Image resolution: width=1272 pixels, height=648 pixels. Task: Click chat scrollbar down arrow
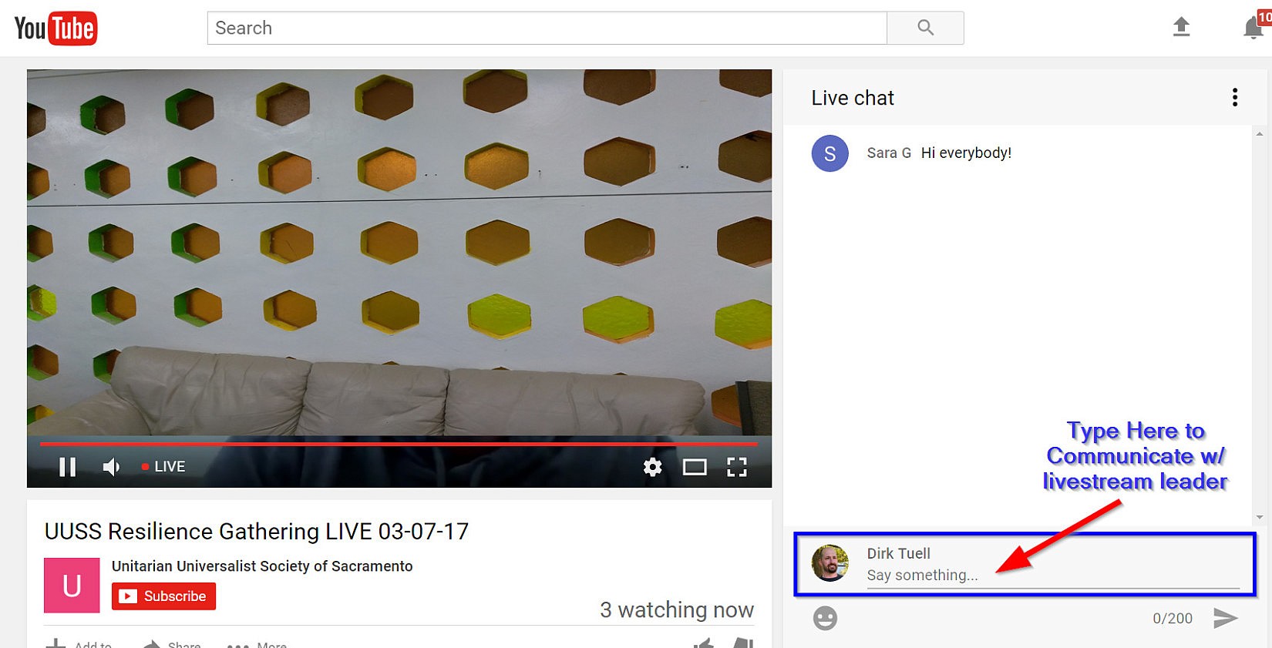click(1260, 518)
